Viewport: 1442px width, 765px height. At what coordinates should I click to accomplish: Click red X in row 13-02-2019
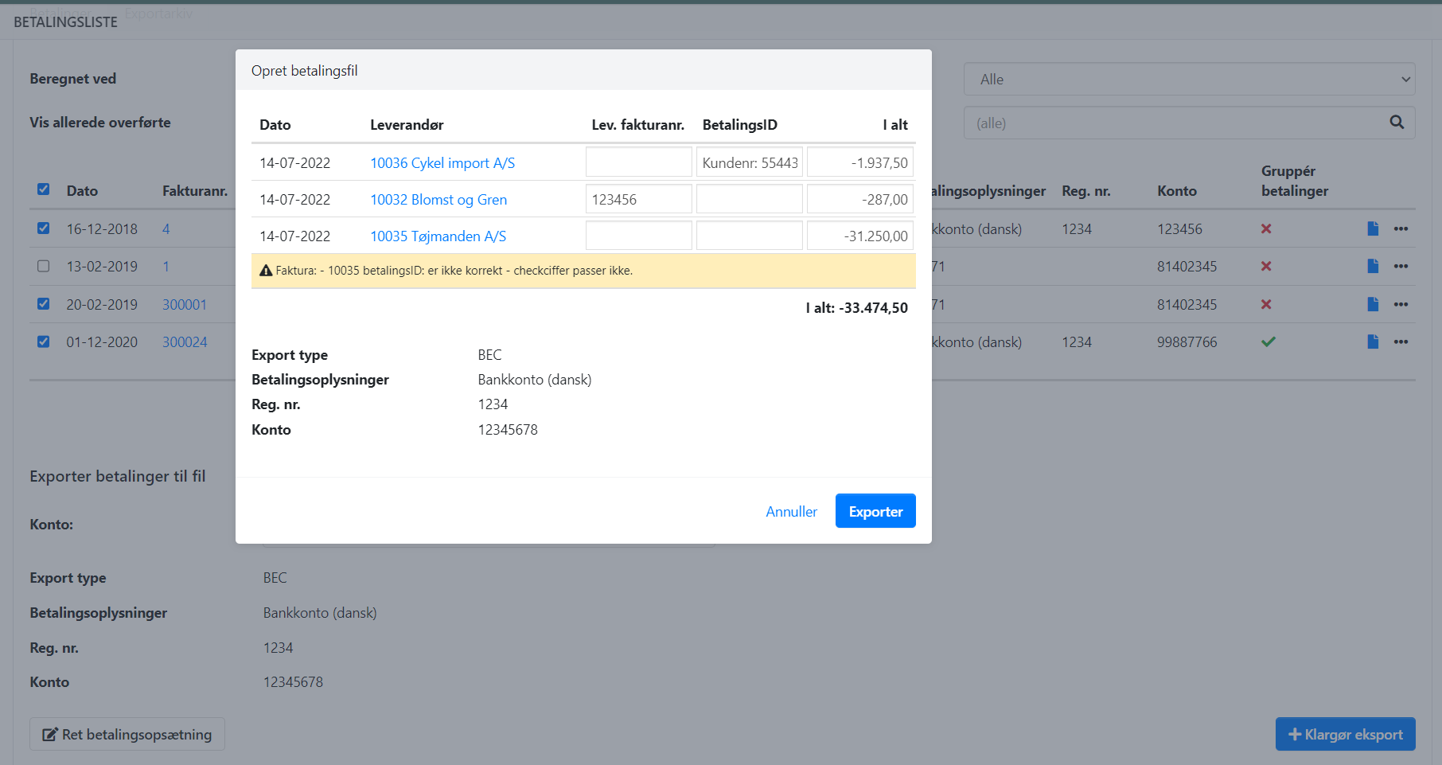[x=1266, y=267]
